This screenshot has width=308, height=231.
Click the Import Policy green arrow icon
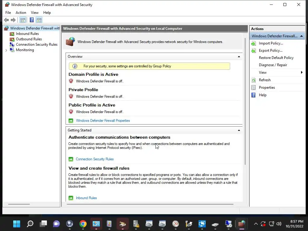(254, 43)
